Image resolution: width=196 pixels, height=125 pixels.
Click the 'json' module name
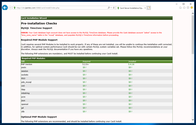(23, 100)
